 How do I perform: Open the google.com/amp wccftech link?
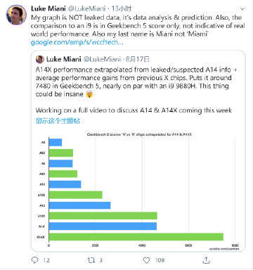[77, 42]
